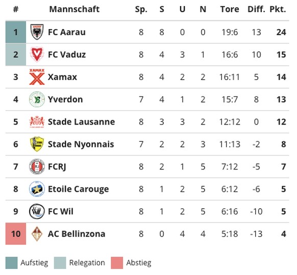Open the FC Aarau team name link
Viewport: 297px width, 275px height.
point(67,32)
